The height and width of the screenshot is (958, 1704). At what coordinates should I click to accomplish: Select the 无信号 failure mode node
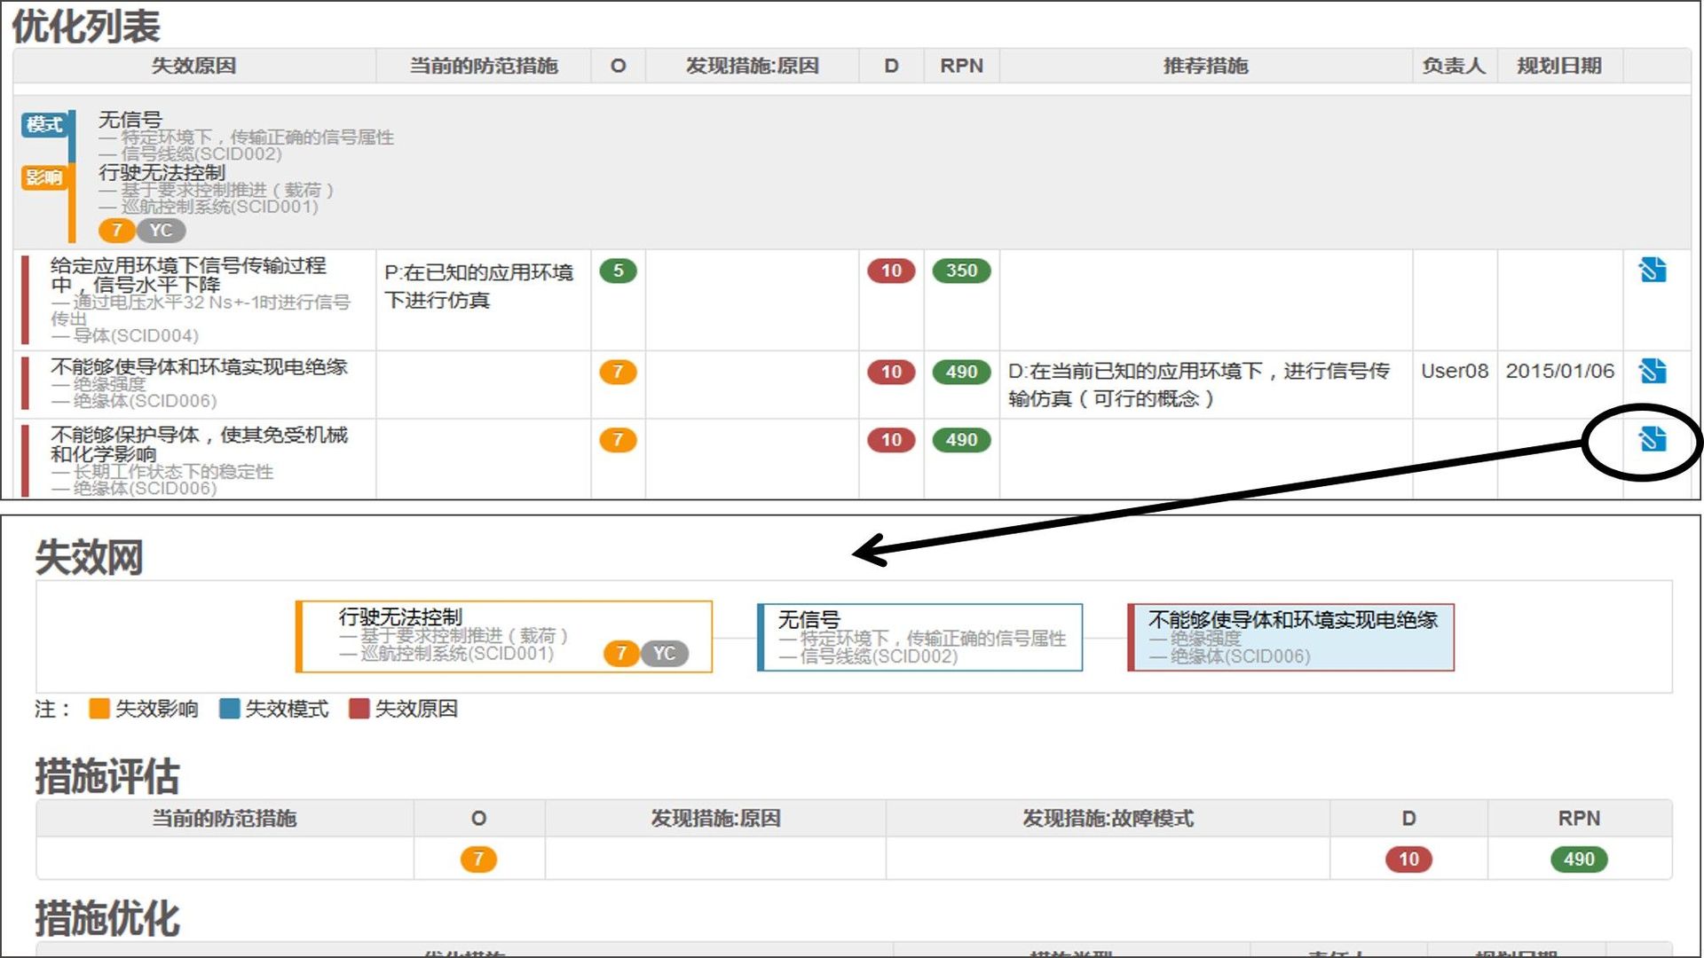[919, 637]
